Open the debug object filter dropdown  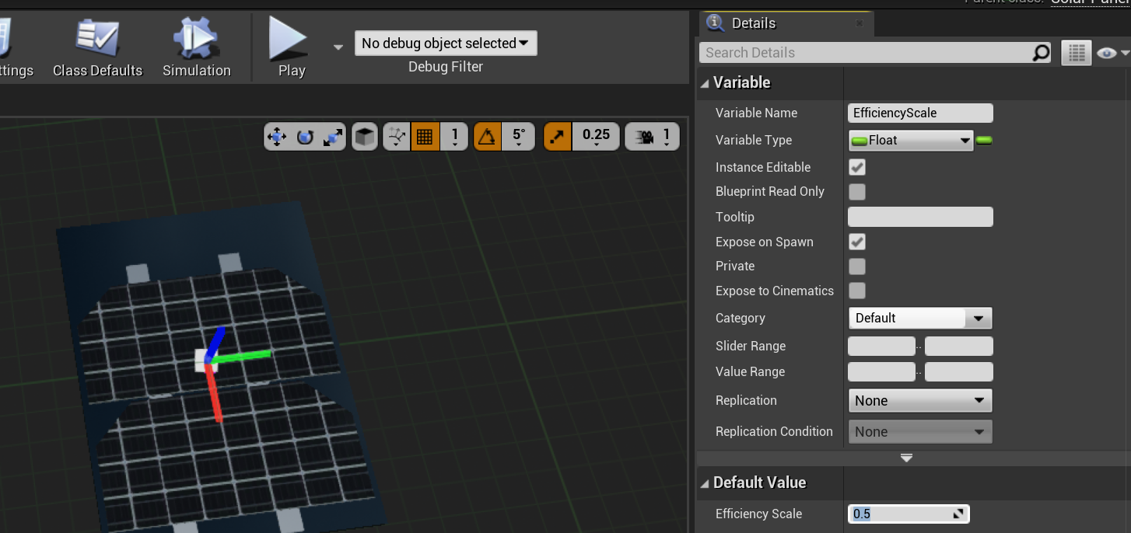point(446,44)
